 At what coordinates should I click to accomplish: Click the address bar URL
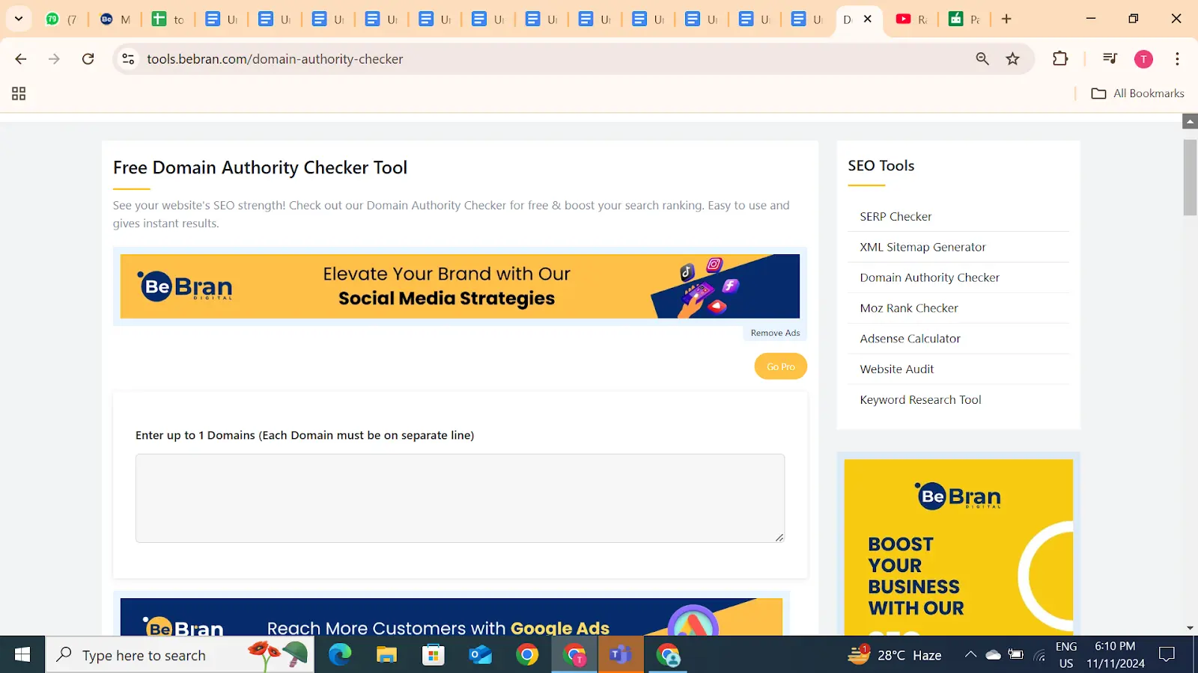tap(275, 59)
